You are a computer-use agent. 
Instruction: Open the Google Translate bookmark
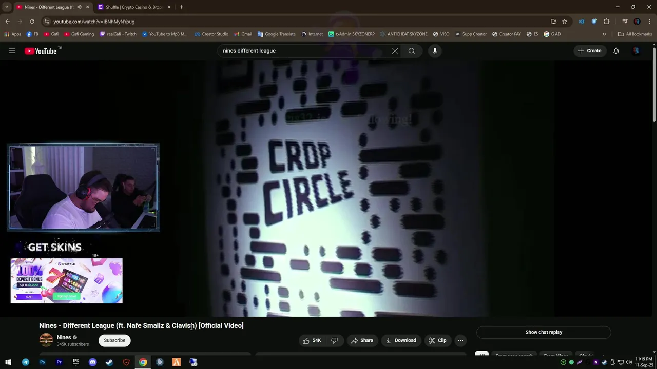point(276,34)
